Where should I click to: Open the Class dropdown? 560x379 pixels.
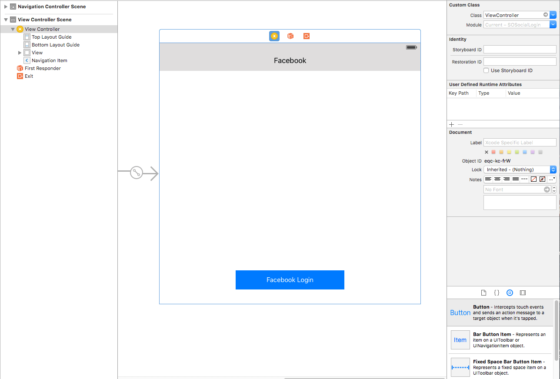coord(553,15)
